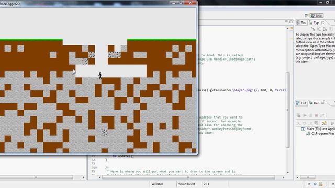Image resolution: width=335 pixels, height=188 pixels.
Task: Click the round blue status bar tray icon
Action: [x=315, y=184]
